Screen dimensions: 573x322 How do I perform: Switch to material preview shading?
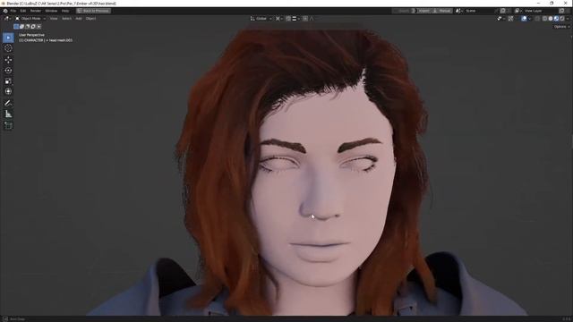point(557,19)
